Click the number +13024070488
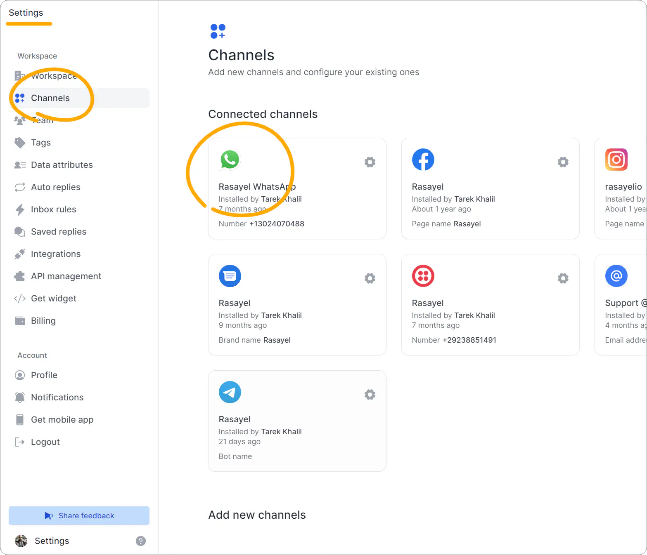 [x=277, y=224]
